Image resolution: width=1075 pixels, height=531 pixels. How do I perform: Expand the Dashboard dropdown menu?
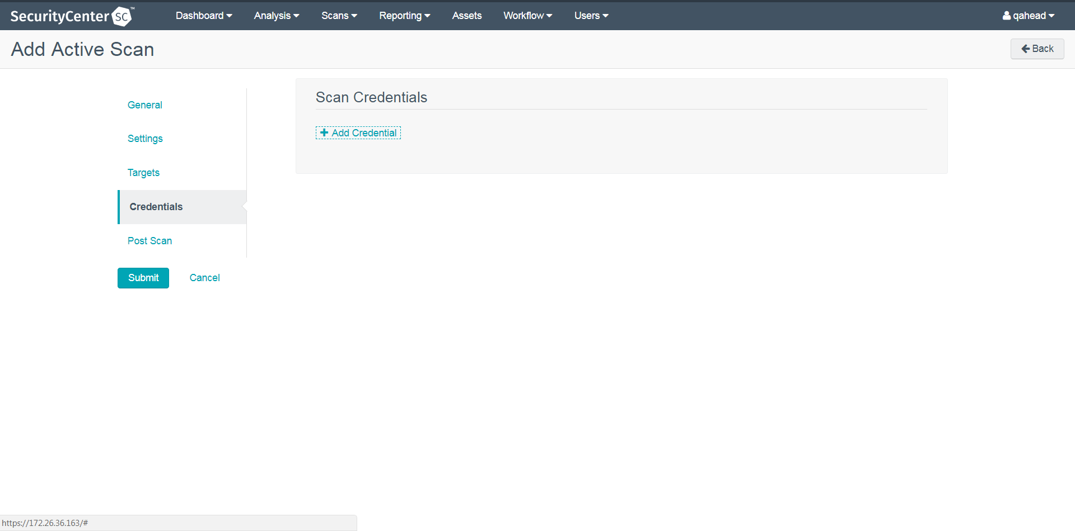pyautogui.click(x=204, y=16)
